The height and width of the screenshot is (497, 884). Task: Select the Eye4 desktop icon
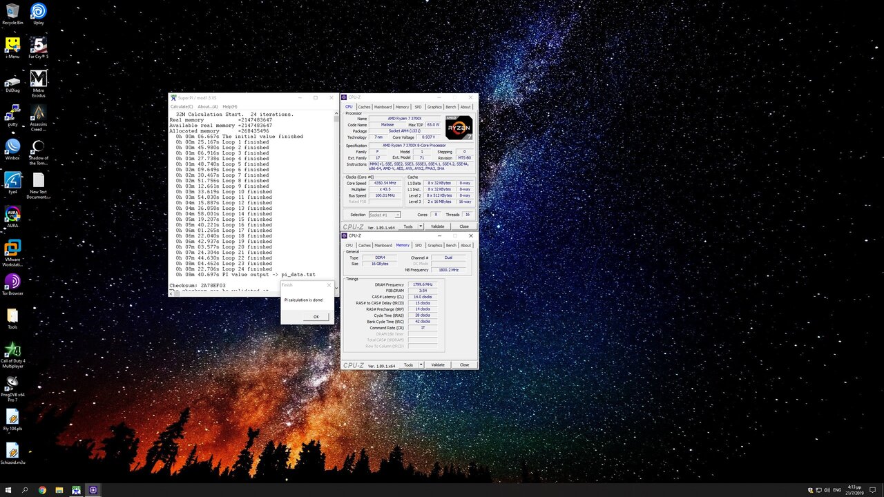(12, 183)
